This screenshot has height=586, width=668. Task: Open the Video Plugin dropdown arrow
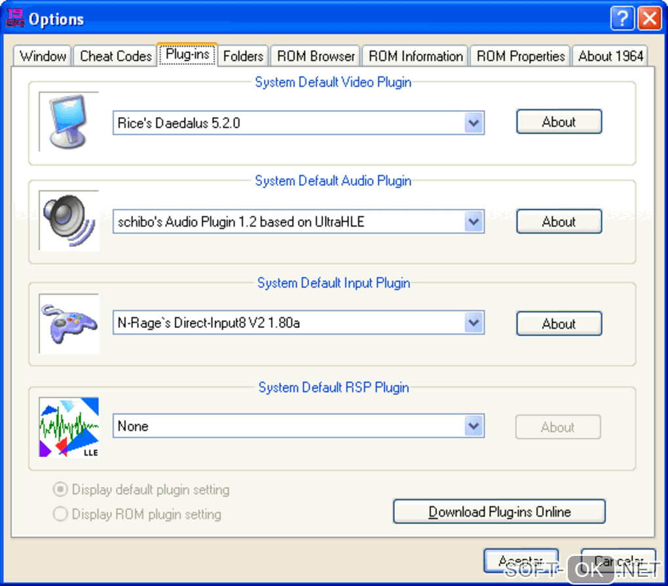pyautogui.click(x=473, y=123)
